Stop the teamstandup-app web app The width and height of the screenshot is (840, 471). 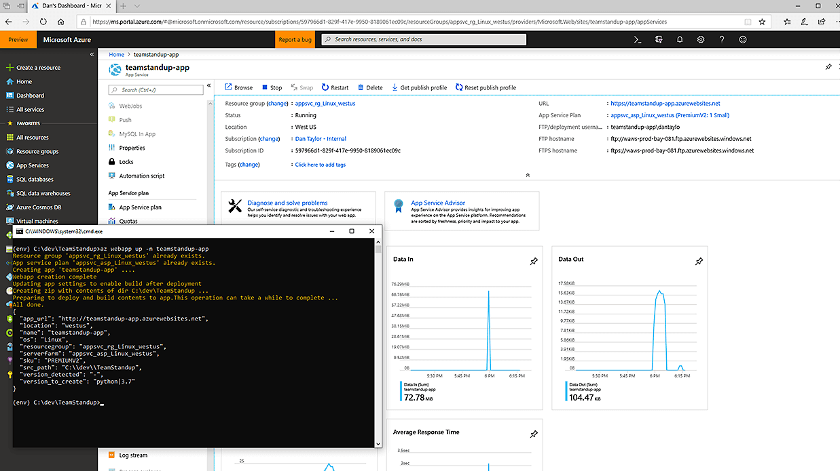pos(272,87)
